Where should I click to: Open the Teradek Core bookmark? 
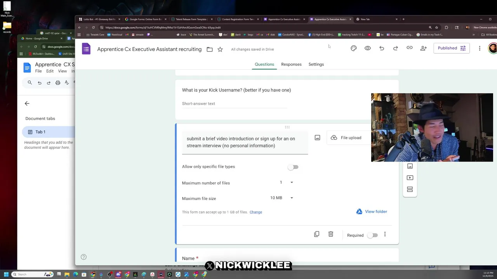coord(95,34)
